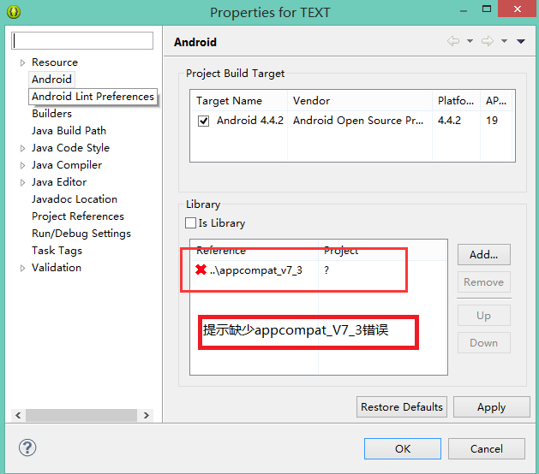Click the Add... library button
The image size is (539, 474).
[483, 255]
